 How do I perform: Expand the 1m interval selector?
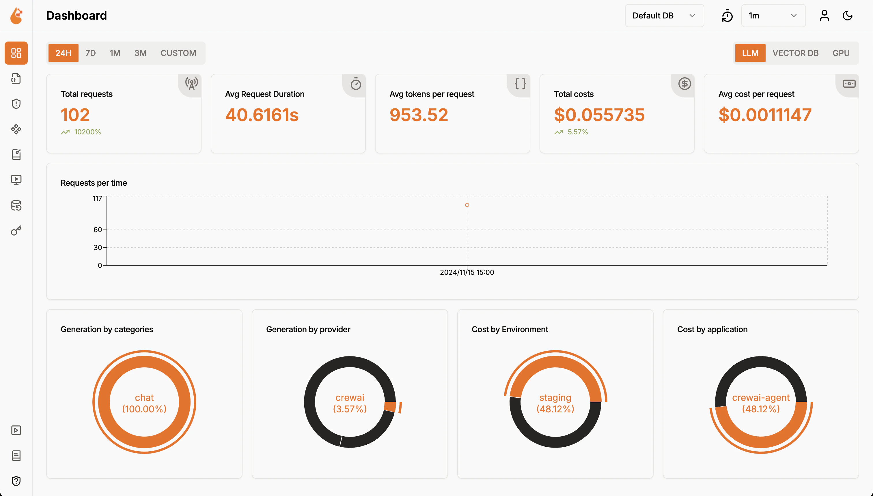773,15
